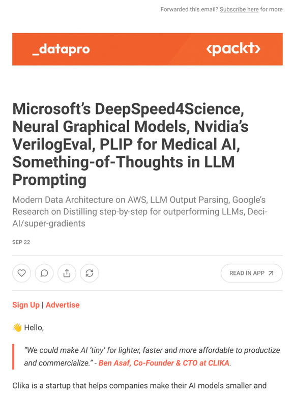Click the packt logo in the banner

(233, 48)
